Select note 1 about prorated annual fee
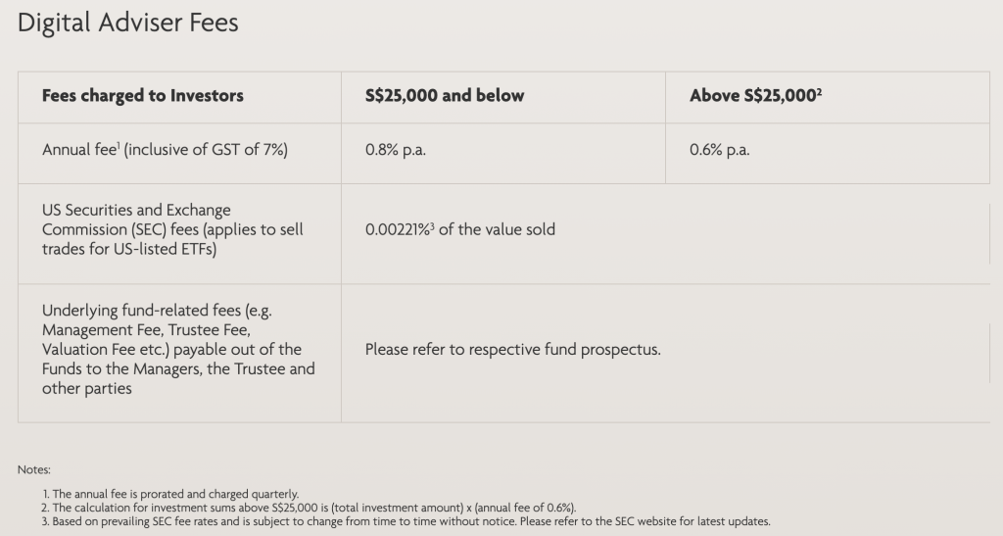1003x536 pixels. click(x=170, y=494)
